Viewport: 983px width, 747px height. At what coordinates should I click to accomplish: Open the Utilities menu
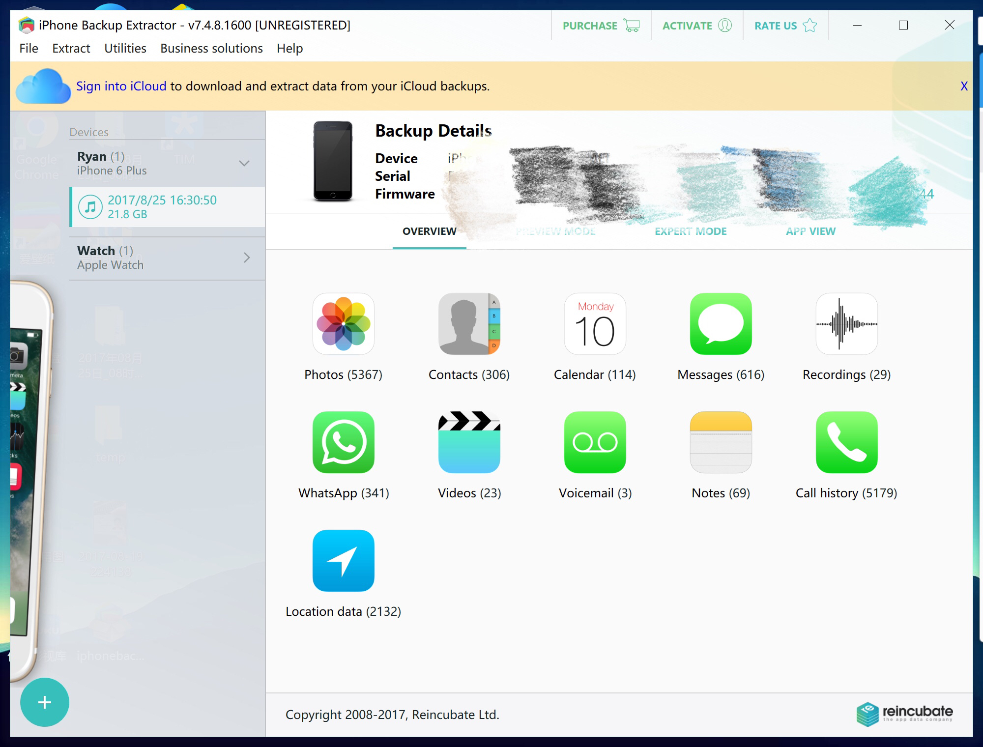pos(125,48)
